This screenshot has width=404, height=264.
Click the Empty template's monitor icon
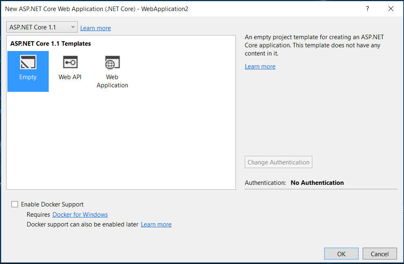pyautogui.click(x=28, y=62)
